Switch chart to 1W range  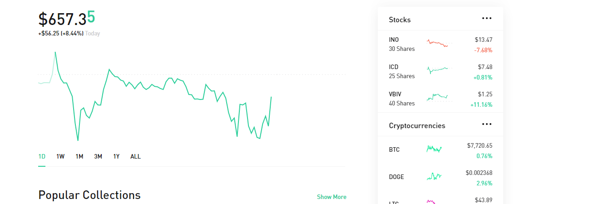[60, 156]
